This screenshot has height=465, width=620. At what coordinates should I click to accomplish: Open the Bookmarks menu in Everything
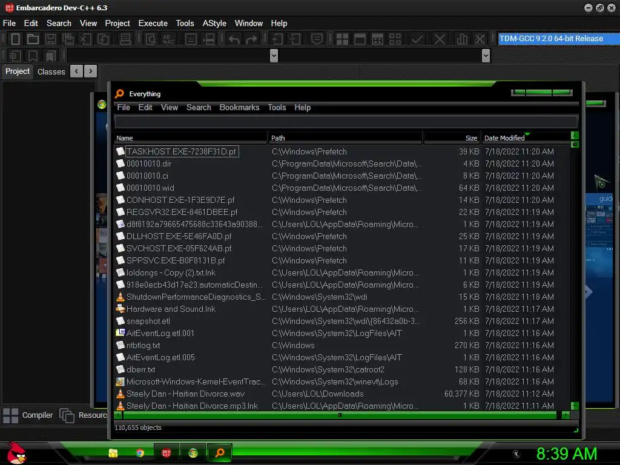(x=239, y=108)
